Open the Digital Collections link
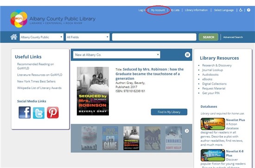The image size is (255, 168). point(214,84)
